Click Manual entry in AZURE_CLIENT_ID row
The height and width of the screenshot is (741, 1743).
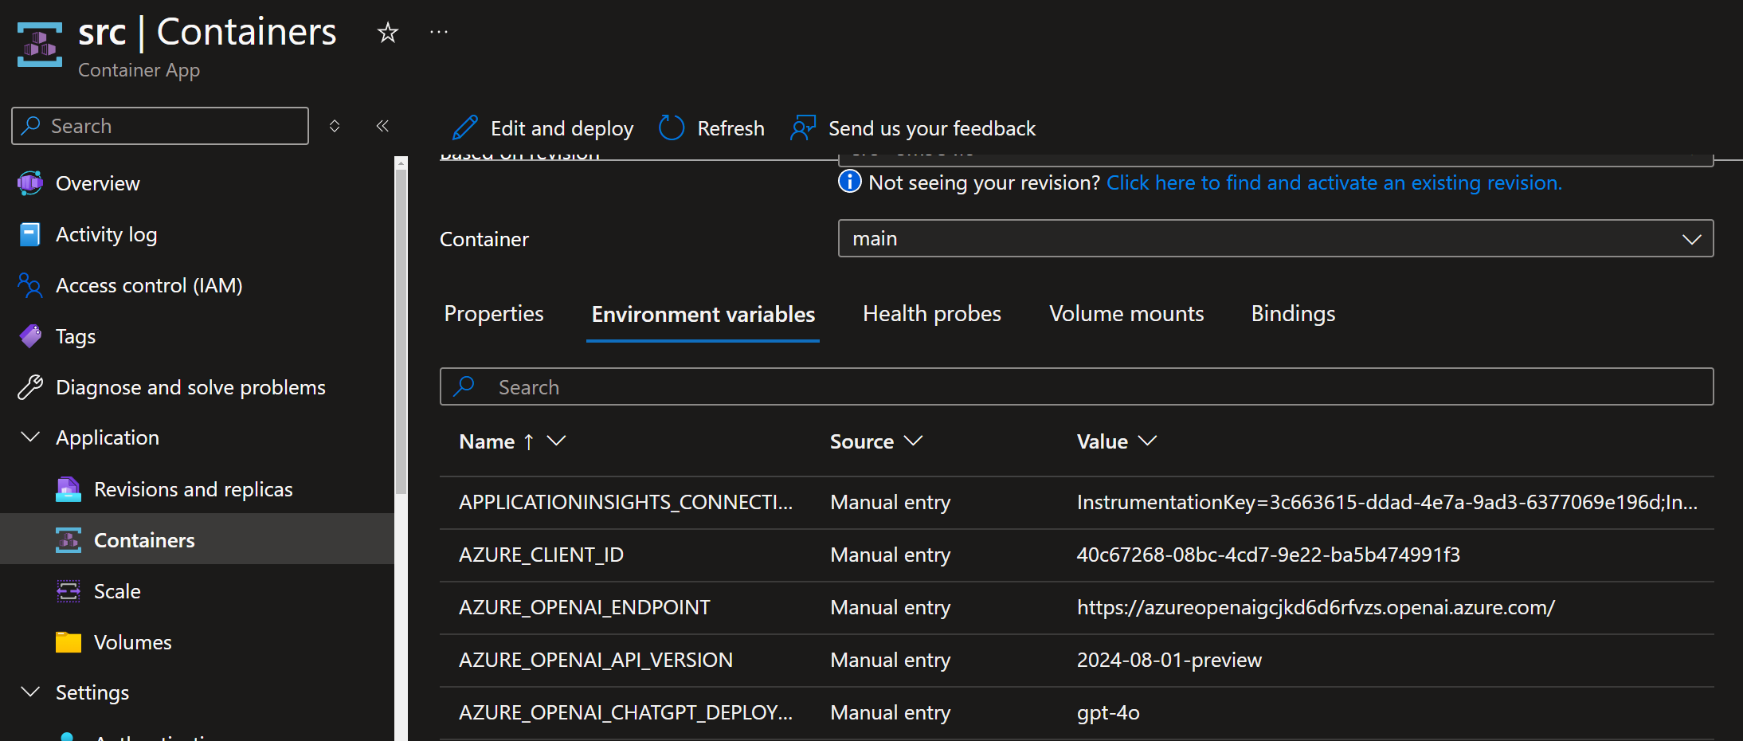coord(890,555)
